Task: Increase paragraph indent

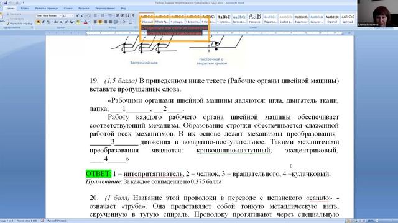Action: 123,15
